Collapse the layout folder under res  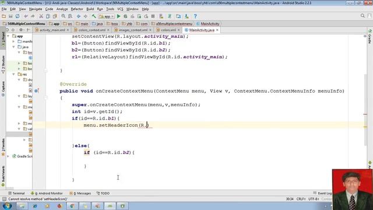tap(19, 96)
